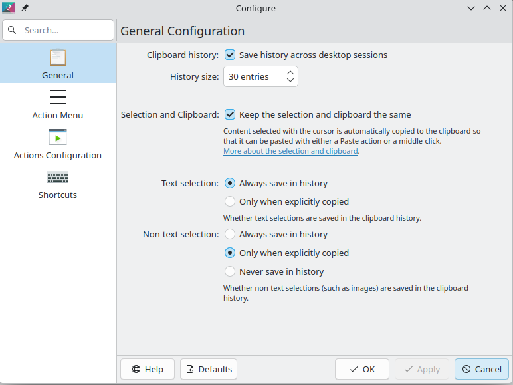Open the Action Menu hamburger icon
The width and height of the screenshot is (513, 385).
click(58, 97)
